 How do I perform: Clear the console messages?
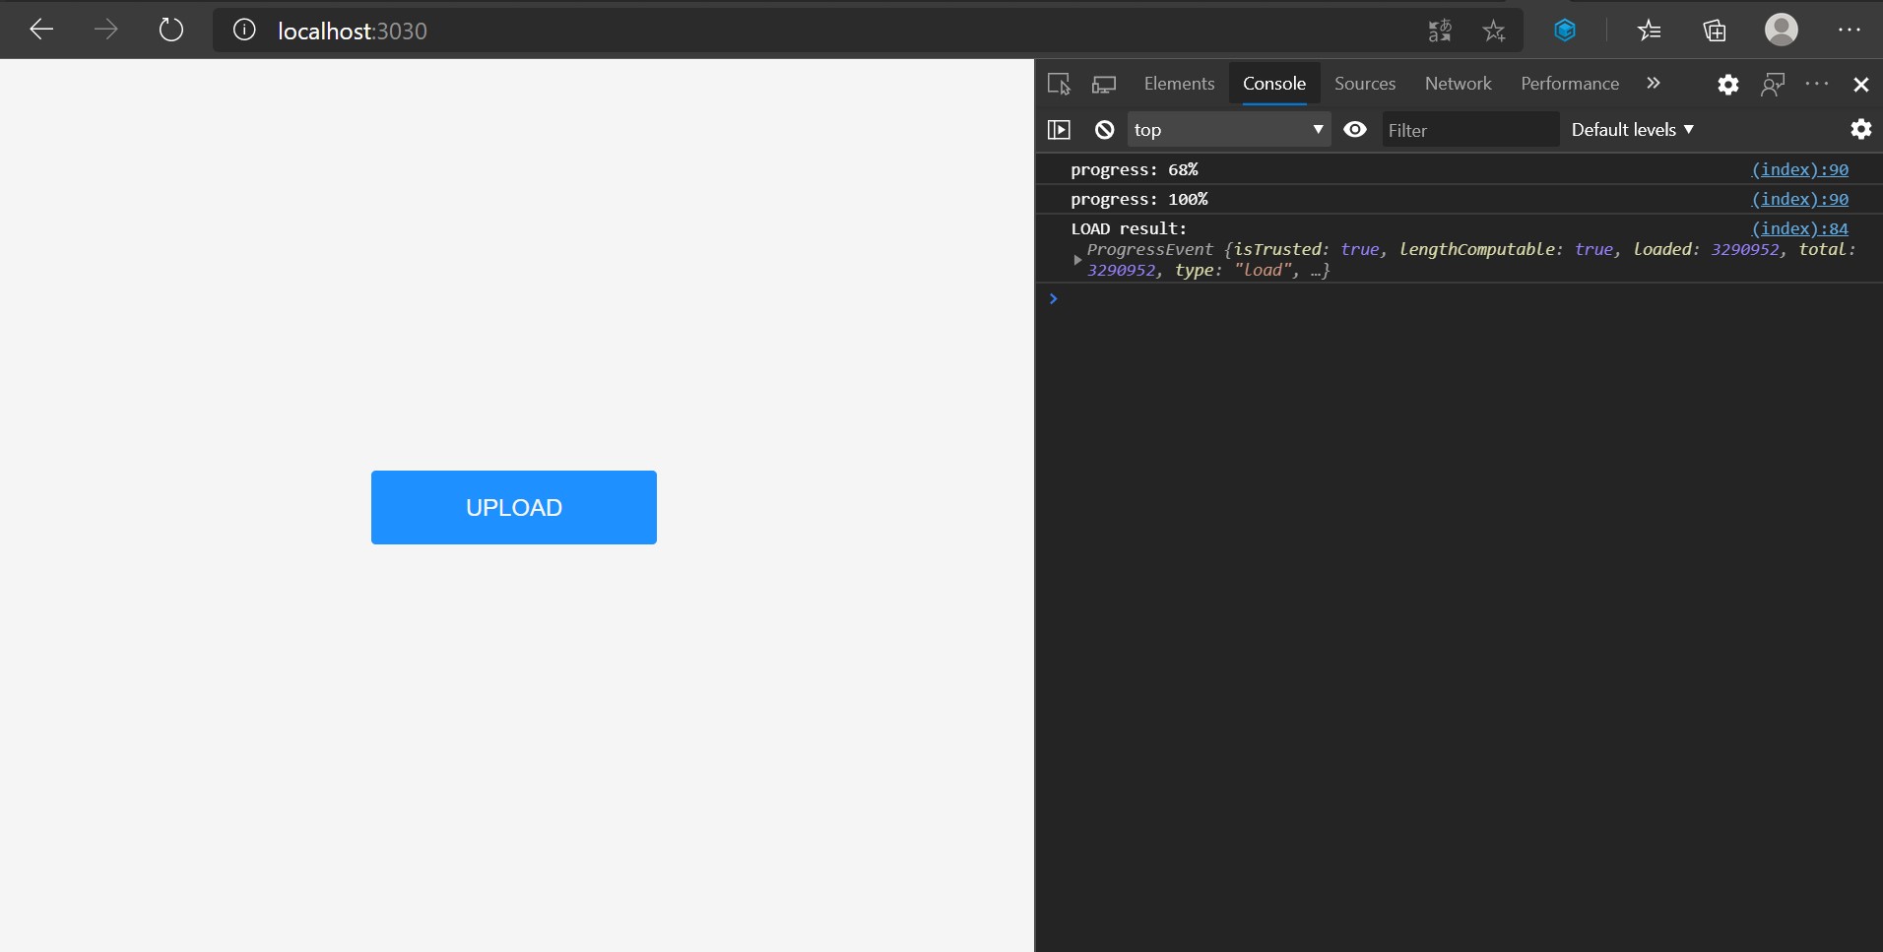pyautogui.click(x=1103, y=129)
